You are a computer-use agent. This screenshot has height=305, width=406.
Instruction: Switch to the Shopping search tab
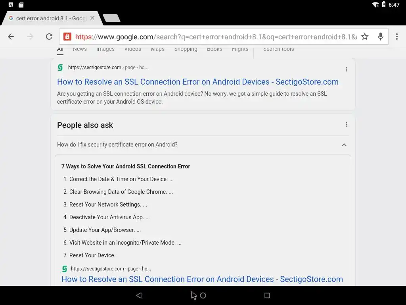(186, 49)
